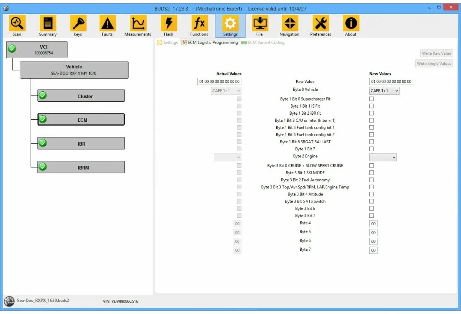
Task: Open the Preferences tools section
Action: [x=321, y=26]
